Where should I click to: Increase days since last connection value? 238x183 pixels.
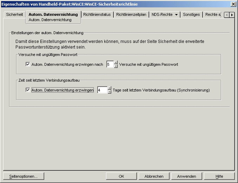coord(110,88)
